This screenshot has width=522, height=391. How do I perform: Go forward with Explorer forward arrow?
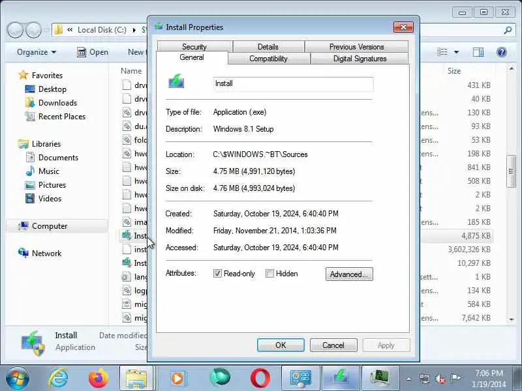33,30
